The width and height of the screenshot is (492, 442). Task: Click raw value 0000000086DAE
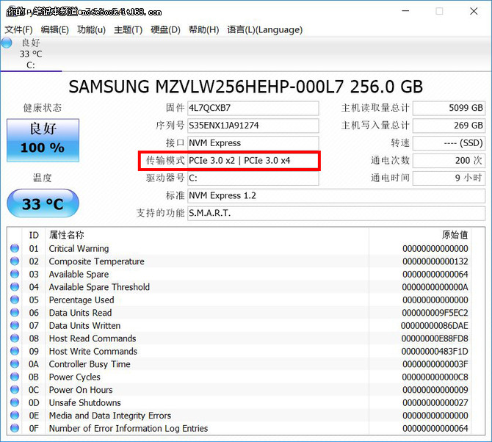point(434,325)
